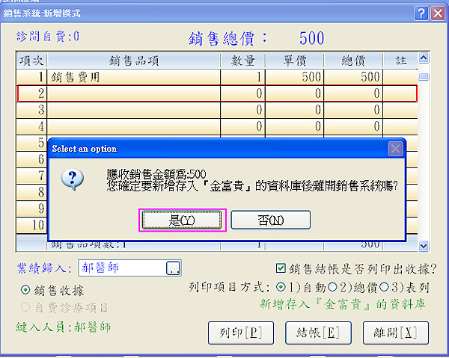449x358 pixels.
Task: Click the table scrollbar down arrow
Action: [424, 244]
